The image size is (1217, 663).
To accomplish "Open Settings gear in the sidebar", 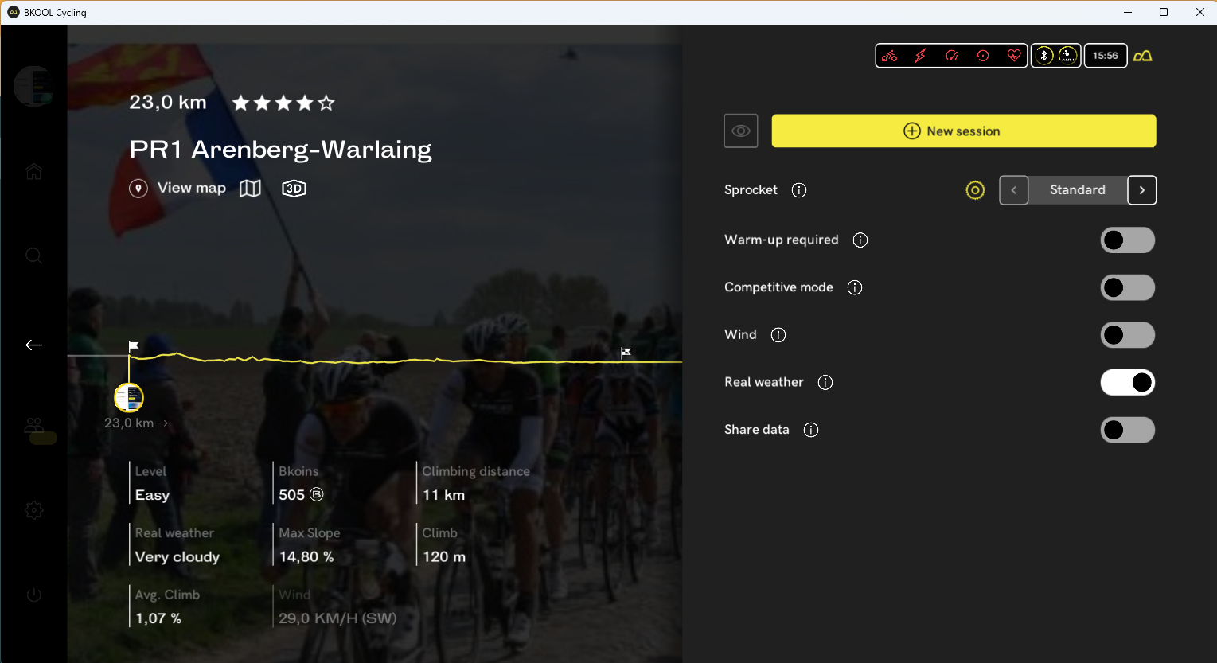I will (x=33, y=510).
